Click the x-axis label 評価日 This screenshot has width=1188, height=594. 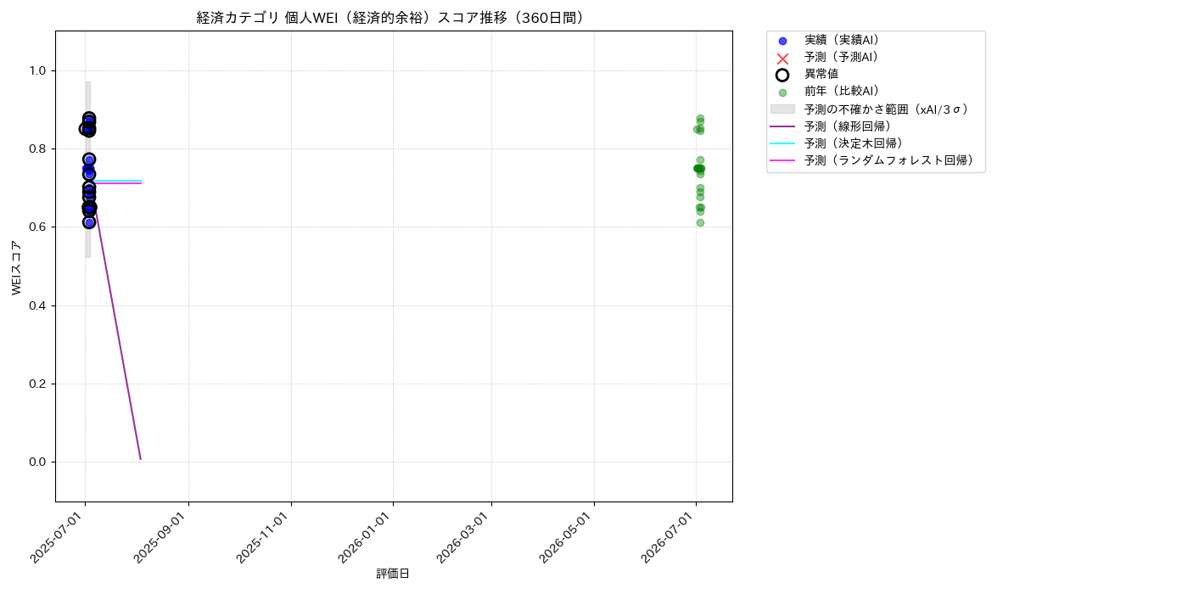(393, 574)
